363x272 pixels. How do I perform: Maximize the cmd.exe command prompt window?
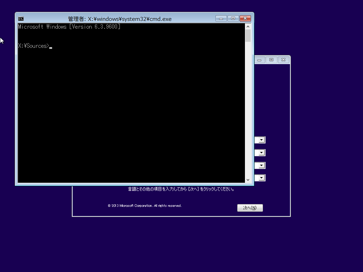pyautogui.click(x=233, y=18)
